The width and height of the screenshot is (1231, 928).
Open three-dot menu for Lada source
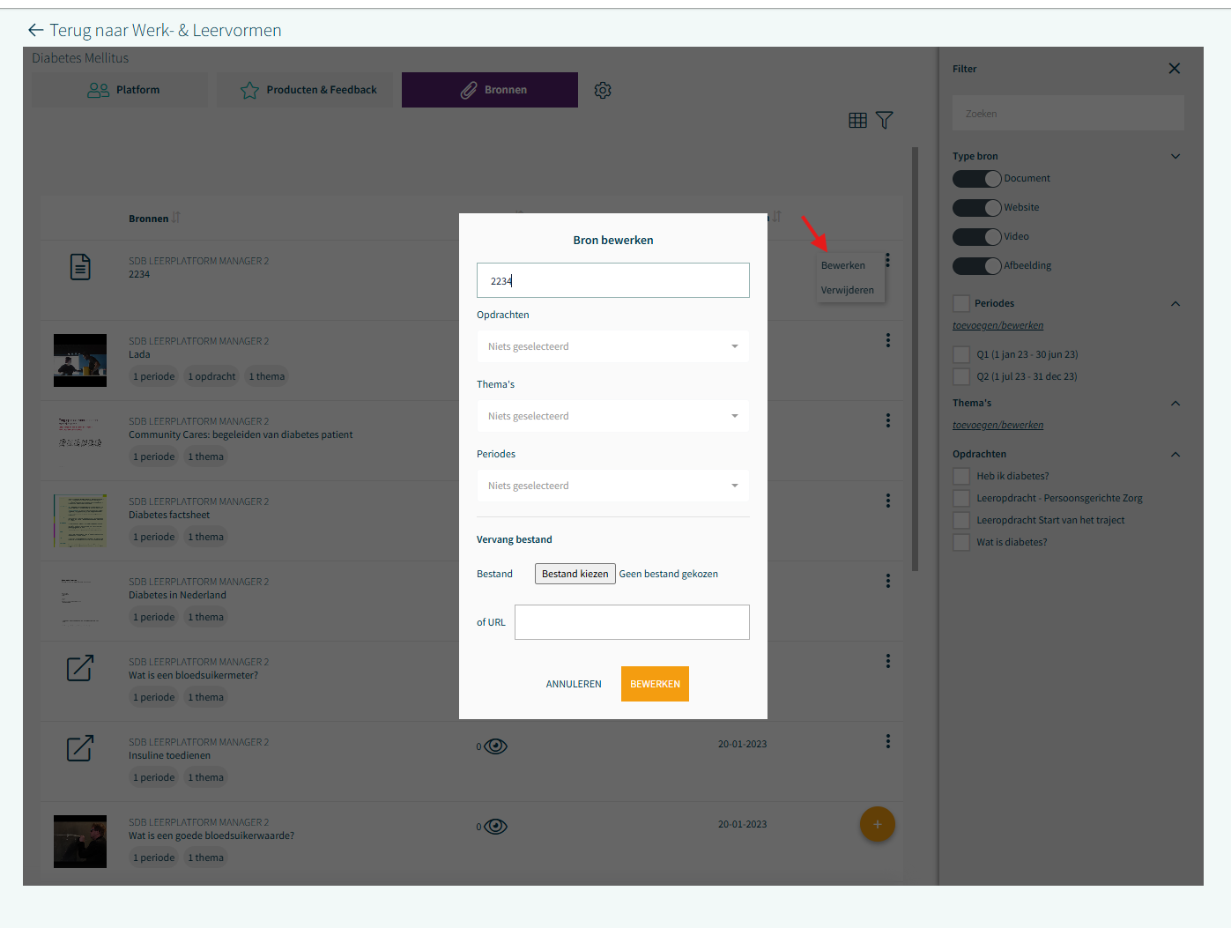(x=887, y=340)
